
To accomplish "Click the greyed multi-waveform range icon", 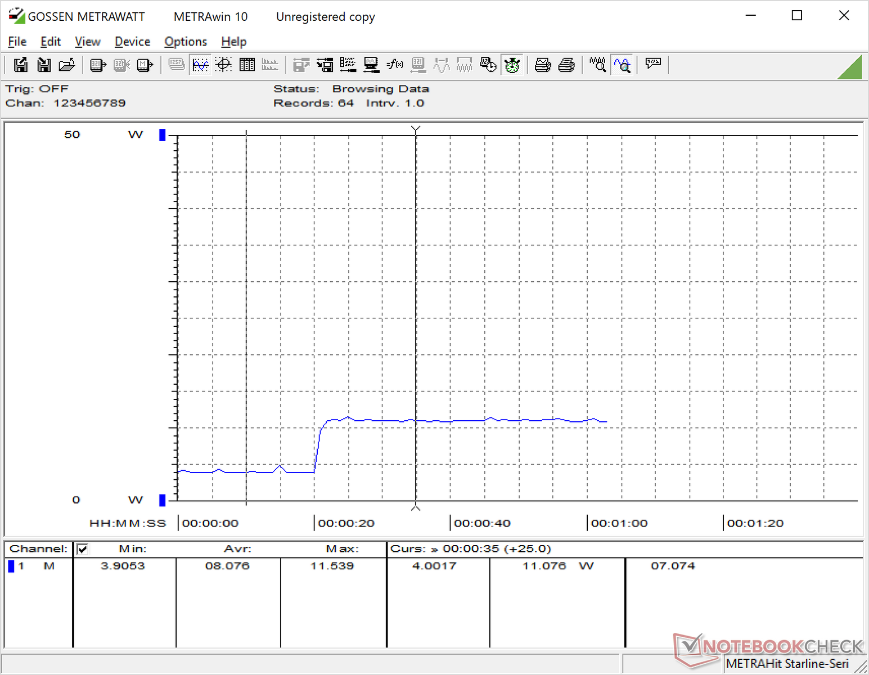I will (465, 65).
